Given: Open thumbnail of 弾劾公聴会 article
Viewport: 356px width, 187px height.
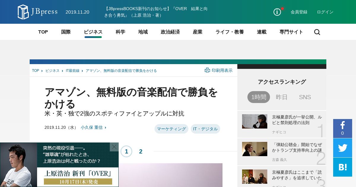Looking at the screenshot, I should coord(255,149).
